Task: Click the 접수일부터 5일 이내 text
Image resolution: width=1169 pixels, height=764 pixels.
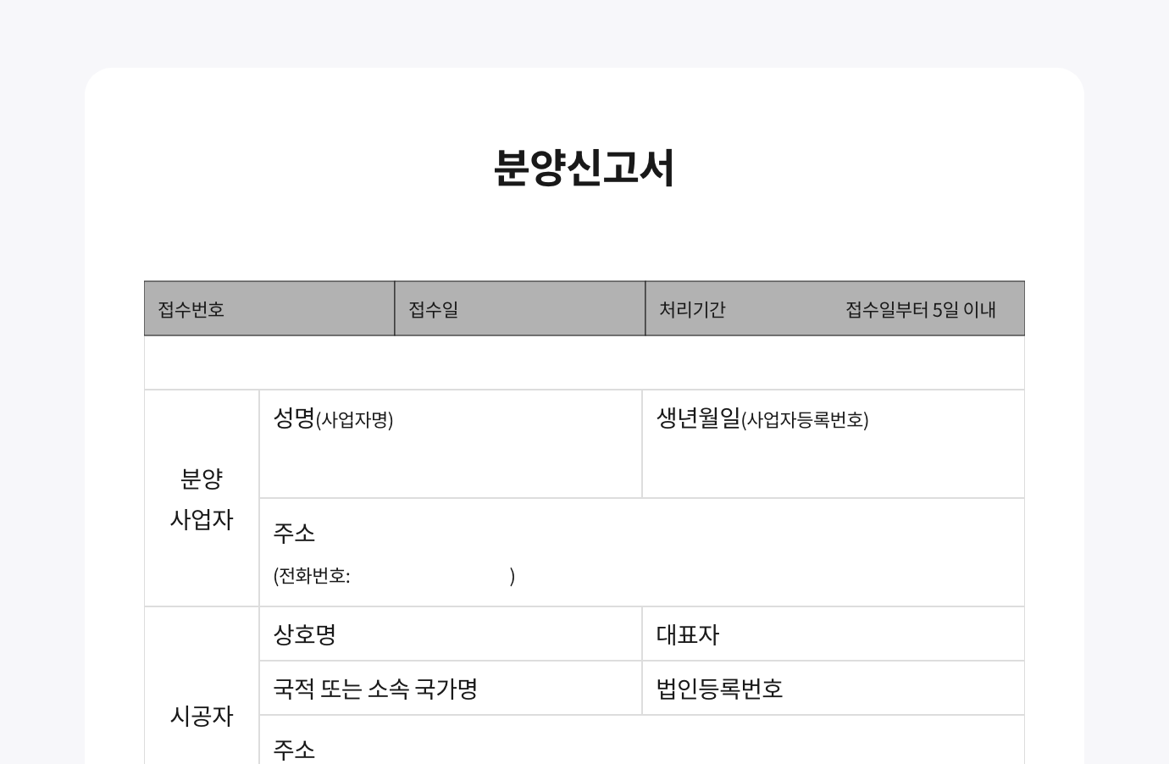Action: (x=920, y=309)
